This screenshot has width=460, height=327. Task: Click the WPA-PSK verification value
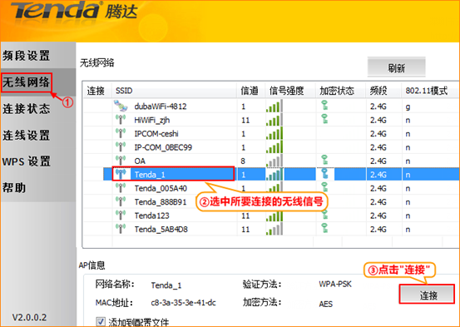click(x=335, y=284)
